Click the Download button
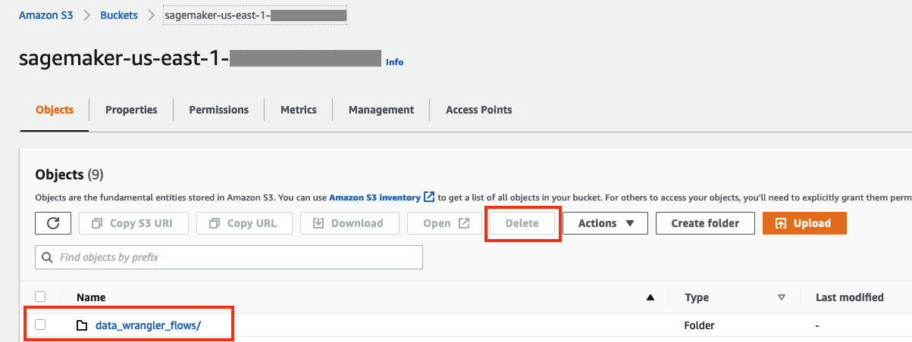912x342 pixels. tap(349, 223)
